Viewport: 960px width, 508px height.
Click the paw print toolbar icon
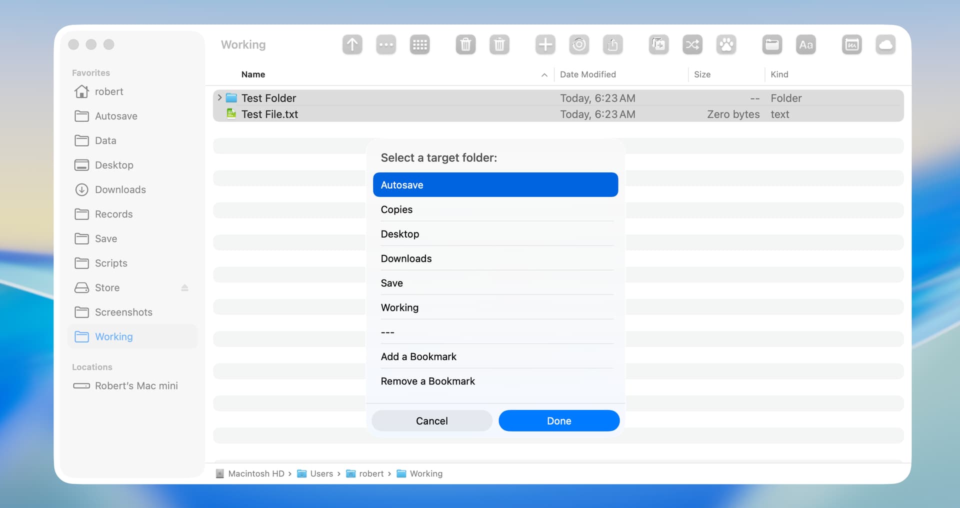tap(726, 45)
